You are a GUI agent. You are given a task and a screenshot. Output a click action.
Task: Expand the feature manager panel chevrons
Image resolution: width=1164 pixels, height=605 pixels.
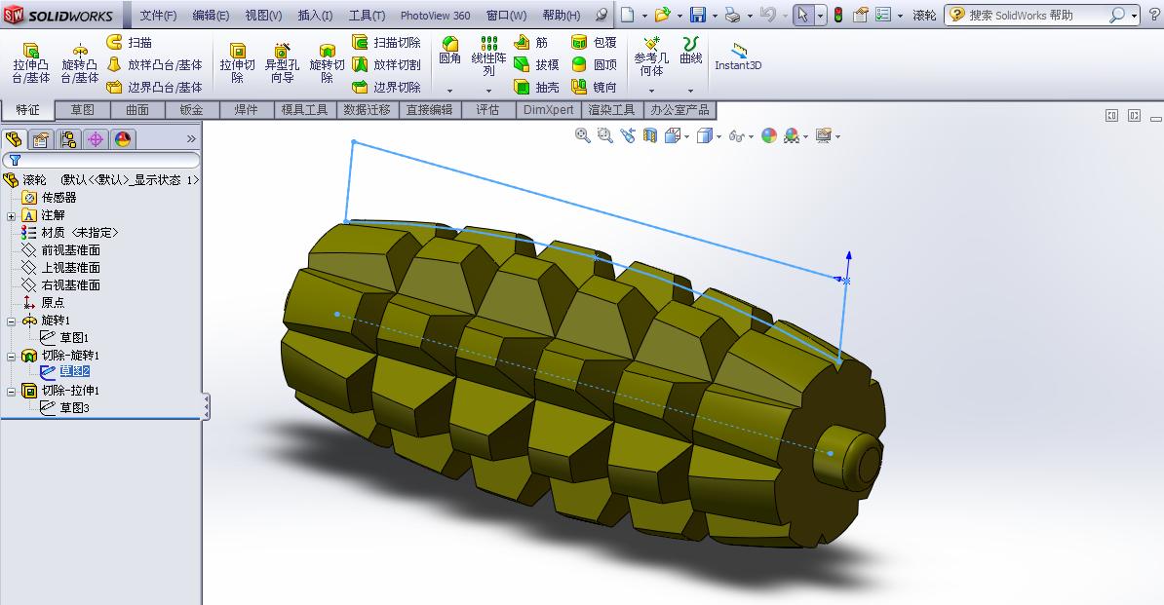[x=191, y=138]
